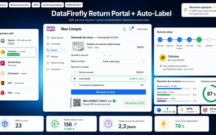This screenshot has width=216, height=135.
Task: Click the HPOS lightning bolt icon
Action: tap(182, 110)
